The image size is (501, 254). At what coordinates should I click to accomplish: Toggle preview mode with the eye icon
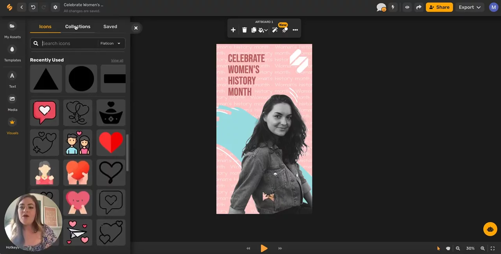tap(407, 7)
